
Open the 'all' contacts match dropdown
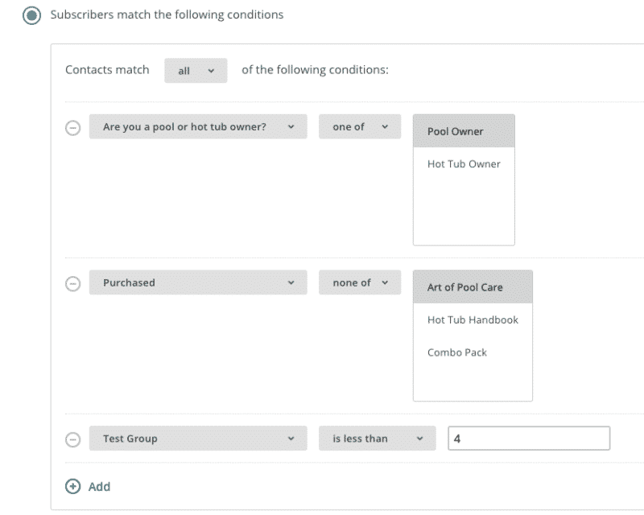click(x=196, y=71)
